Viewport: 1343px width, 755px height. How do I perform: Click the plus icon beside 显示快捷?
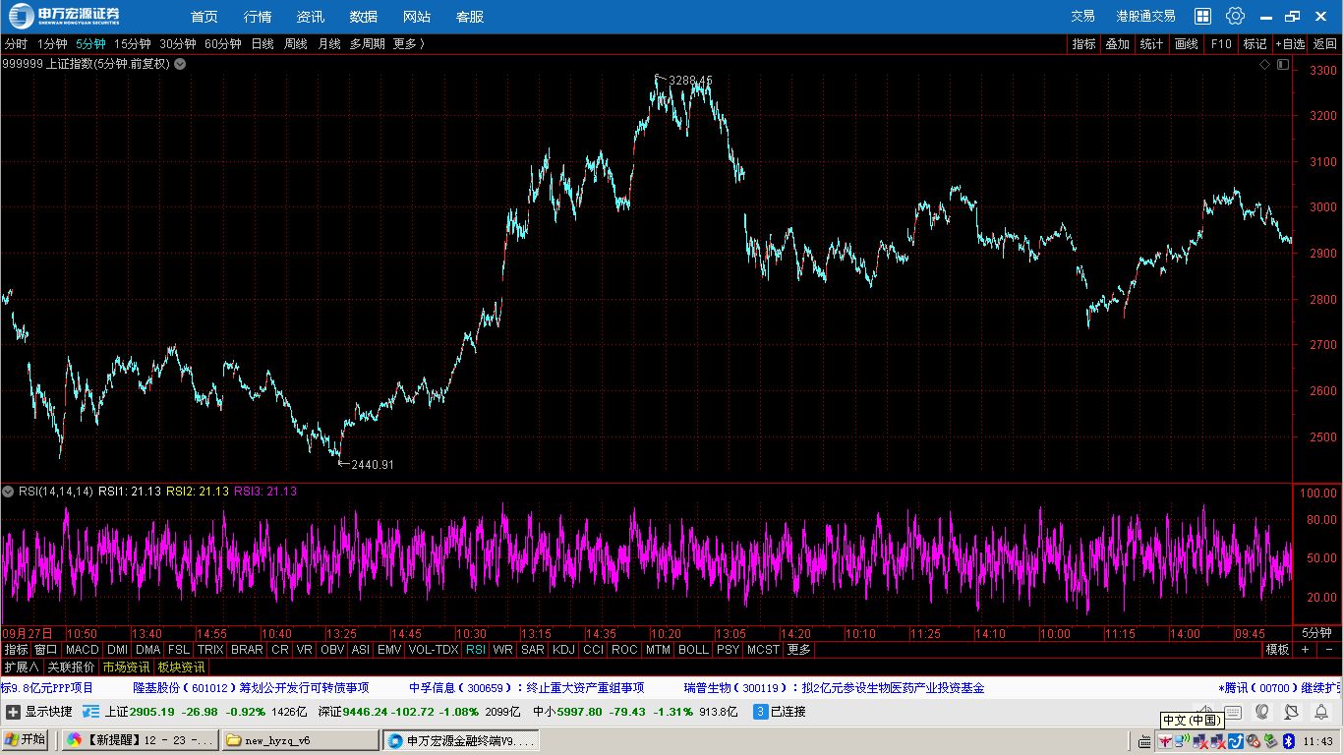(13, 712)
